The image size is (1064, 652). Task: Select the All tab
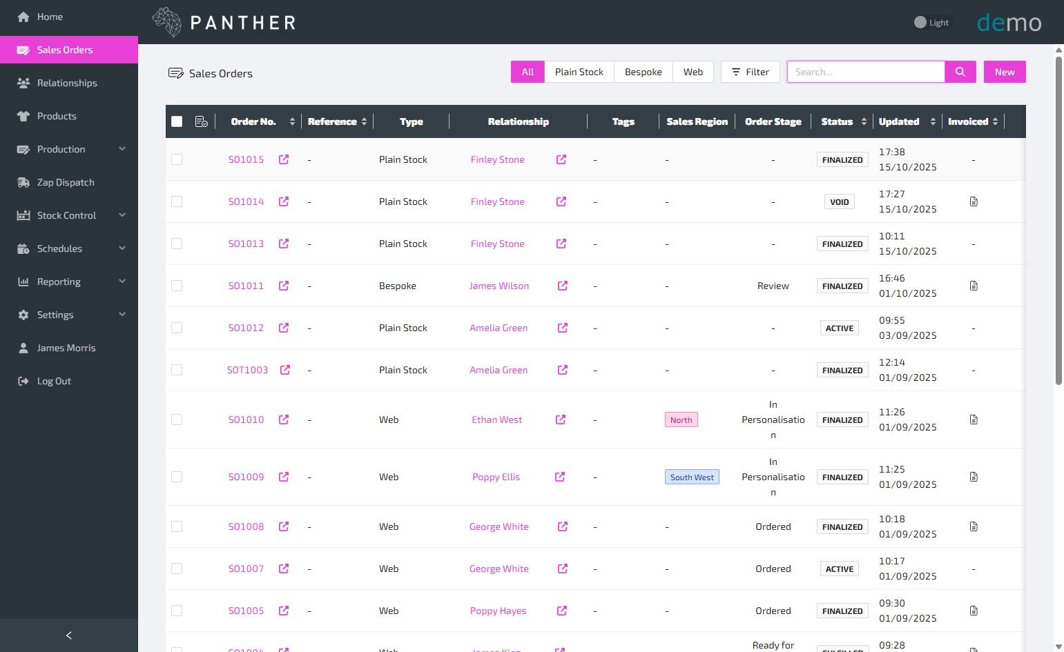528,72
